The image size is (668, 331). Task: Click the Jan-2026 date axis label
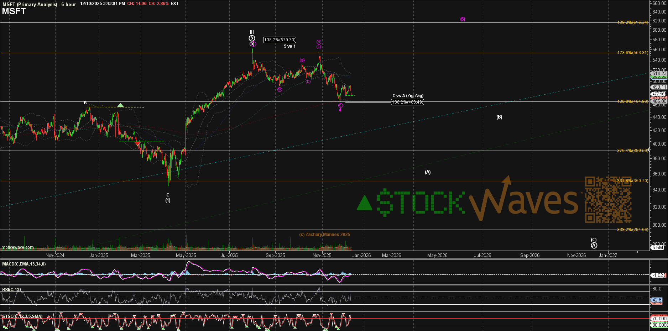pos(362,255)
